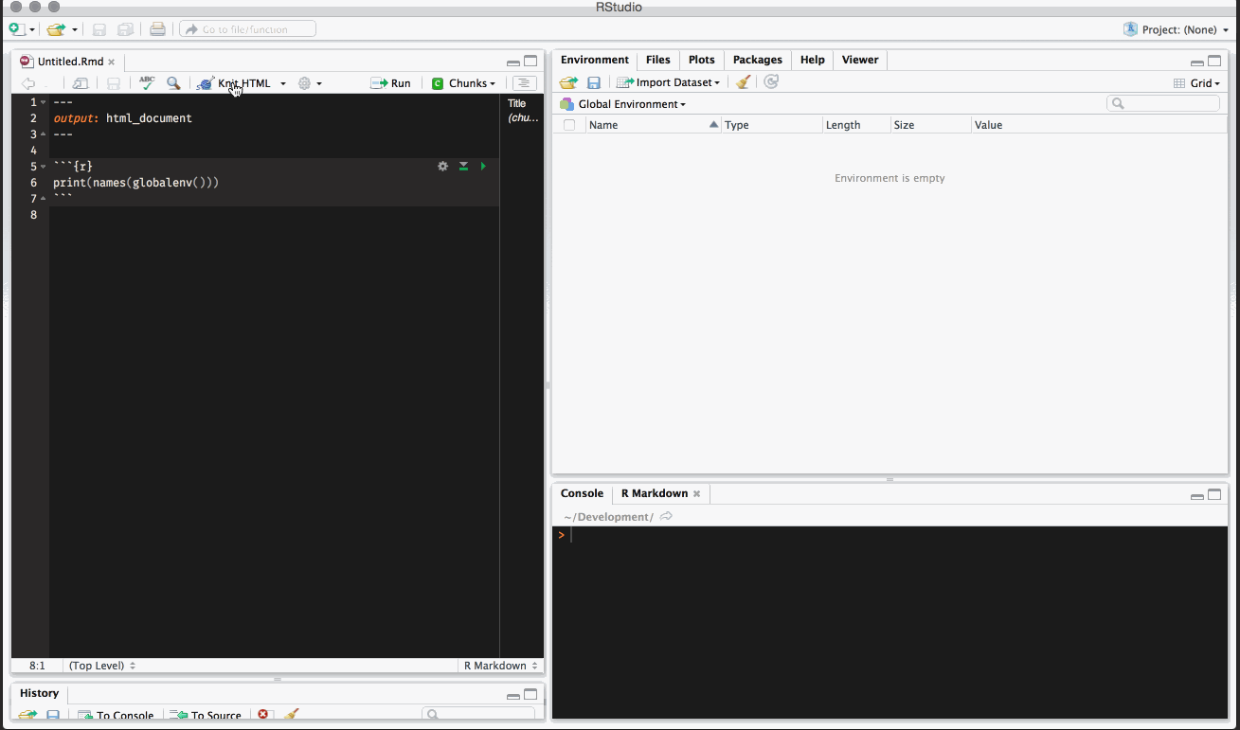Collapse the code chunk on line 5

pyautogui.click(x=42, y=166)
